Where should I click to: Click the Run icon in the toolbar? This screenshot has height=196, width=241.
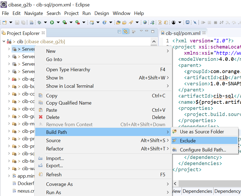[51, 22]
